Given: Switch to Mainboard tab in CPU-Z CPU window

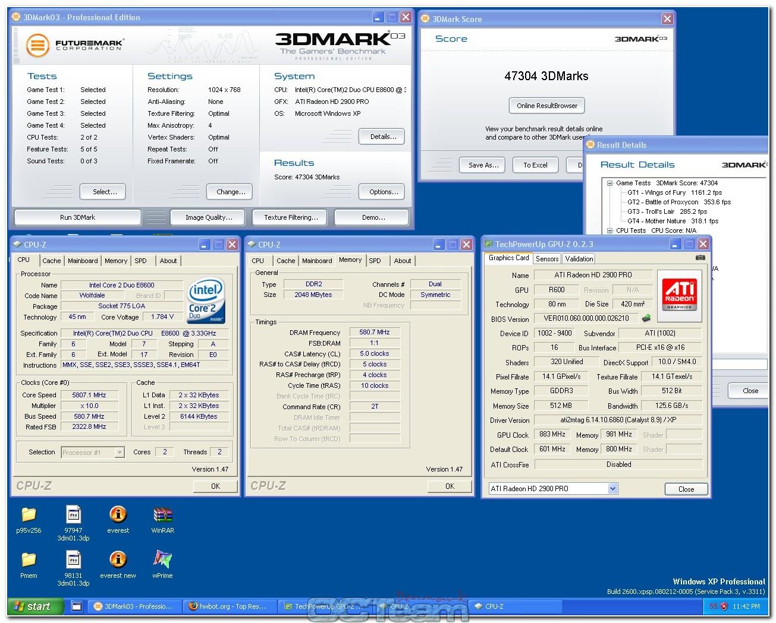Looking at the screenshot, I should [83, 261].
